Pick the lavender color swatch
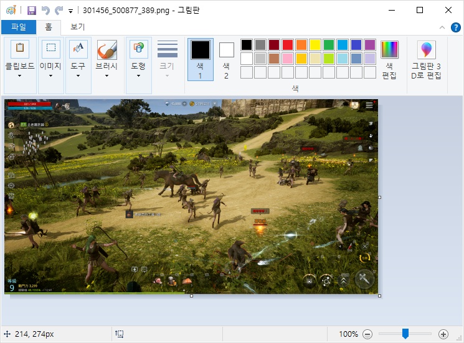464x343 pixels. (x=370, y=59)
